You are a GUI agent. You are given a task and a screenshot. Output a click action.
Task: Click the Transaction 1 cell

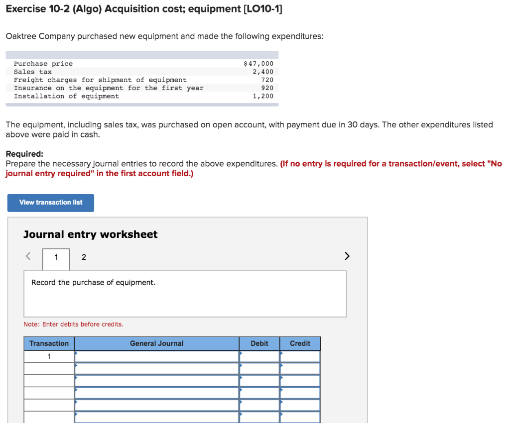pyautogui.click(x=48, y=356)
